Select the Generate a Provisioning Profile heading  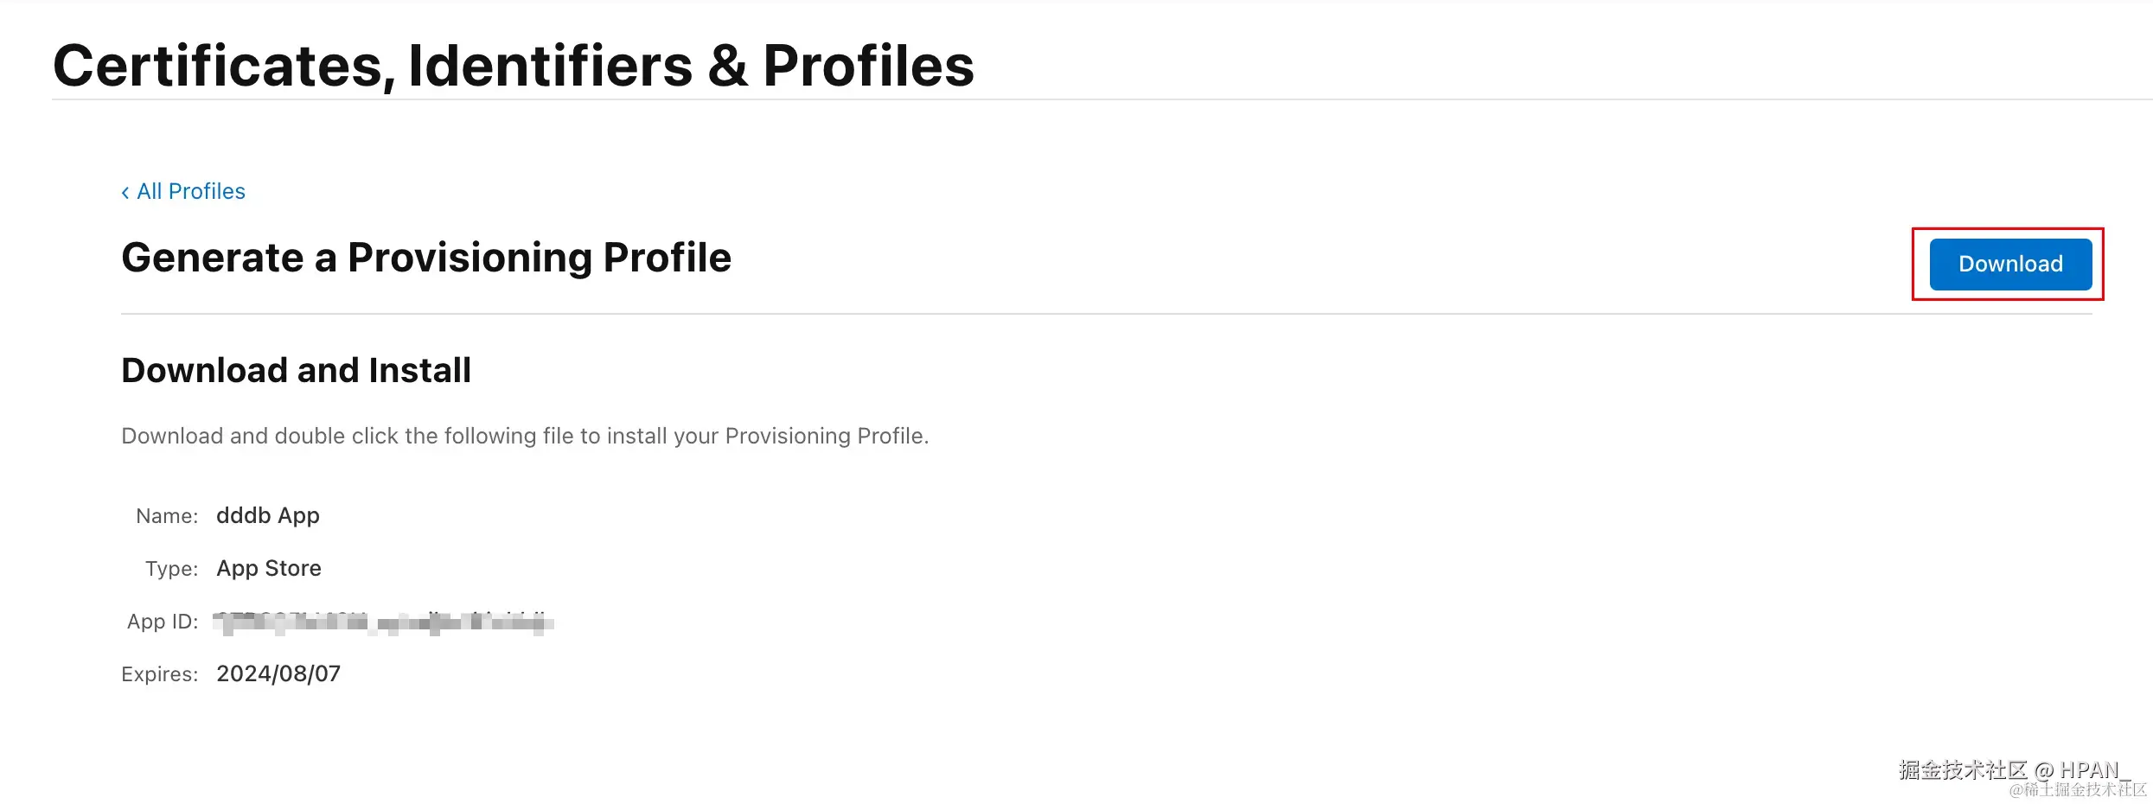[x=426, y=258]
